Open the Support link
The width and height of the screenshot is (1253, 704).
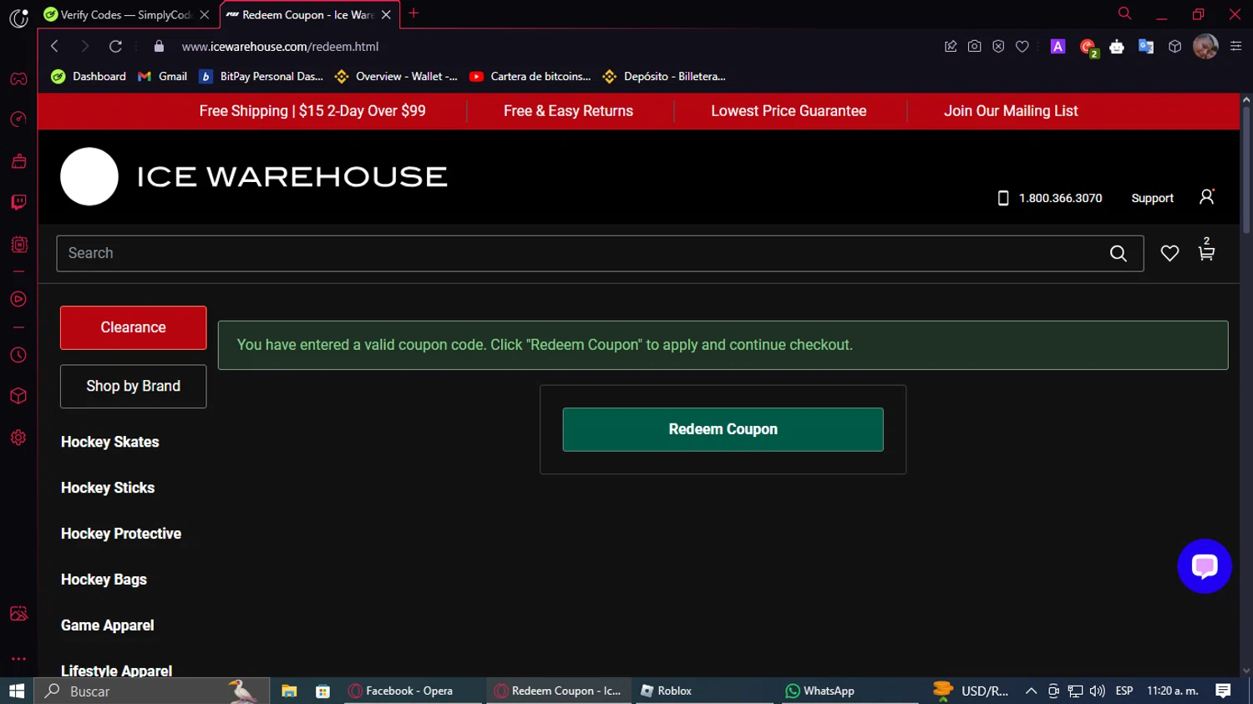pyautogui.click(x=1152, y=198)
